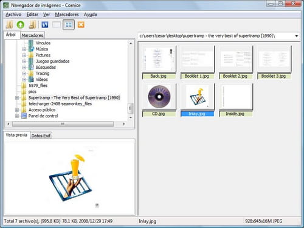Image resolution: width=304 pixels, height=228 pixels.
Task: Open the folder path dropdown arrow
Action: (297, 36)
